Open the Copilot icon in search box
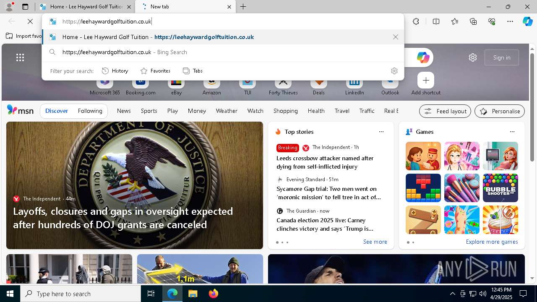 (423, 57)
